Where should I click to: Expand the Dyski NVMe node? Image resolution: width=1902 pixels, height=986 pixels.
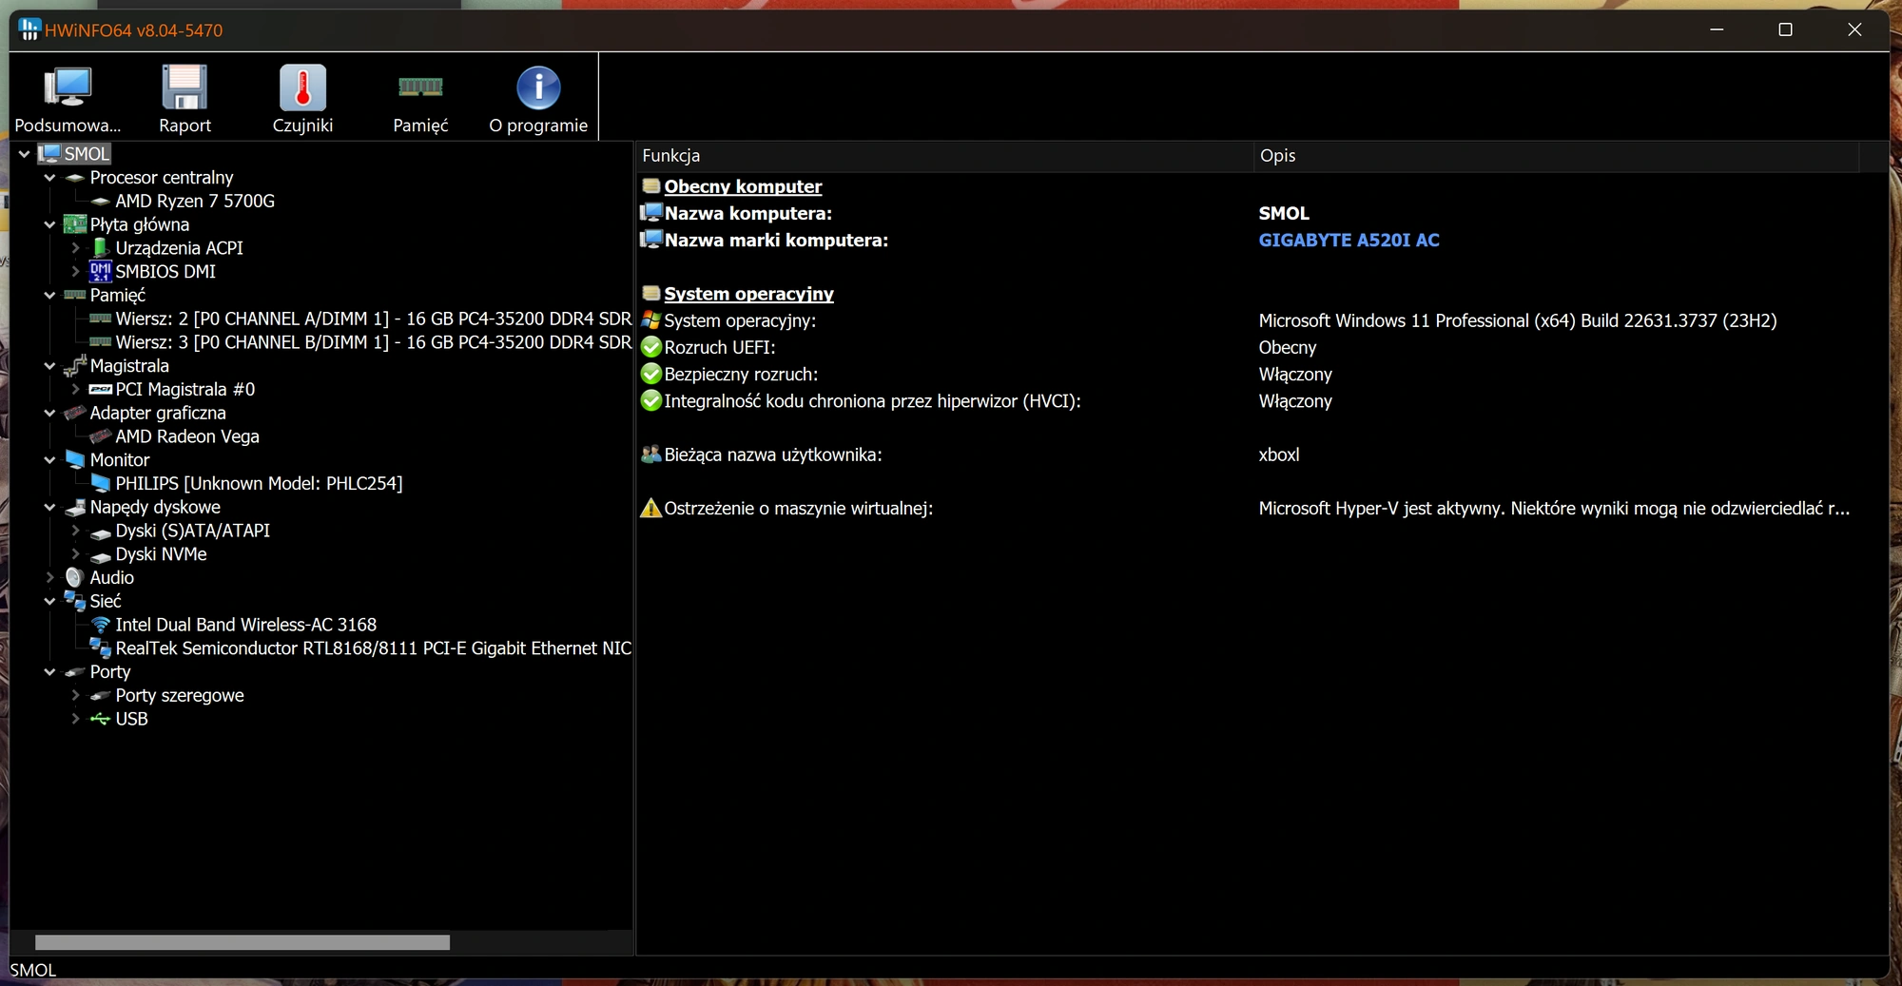(x=75, y=553)
